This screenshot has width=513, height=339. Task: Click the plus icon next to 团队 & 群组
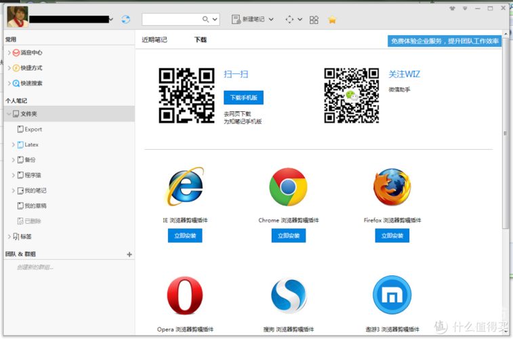click(x=129, y=254)
